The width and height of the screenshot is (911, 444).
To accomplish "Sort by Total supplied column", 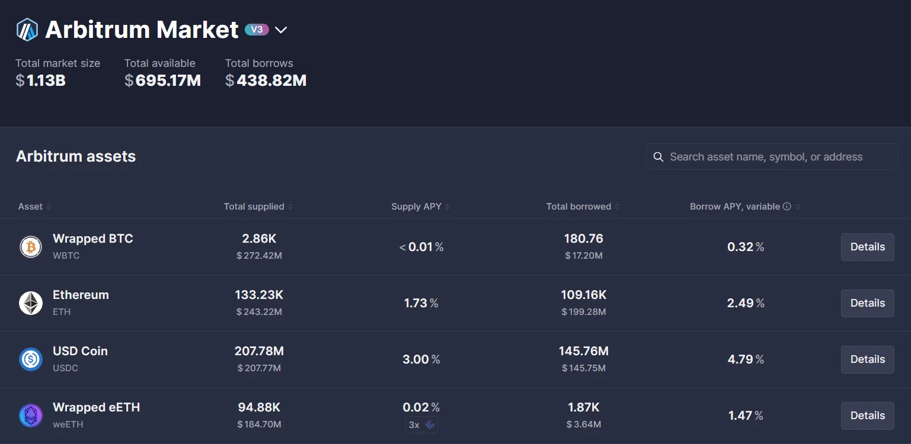I will (258, 207).
